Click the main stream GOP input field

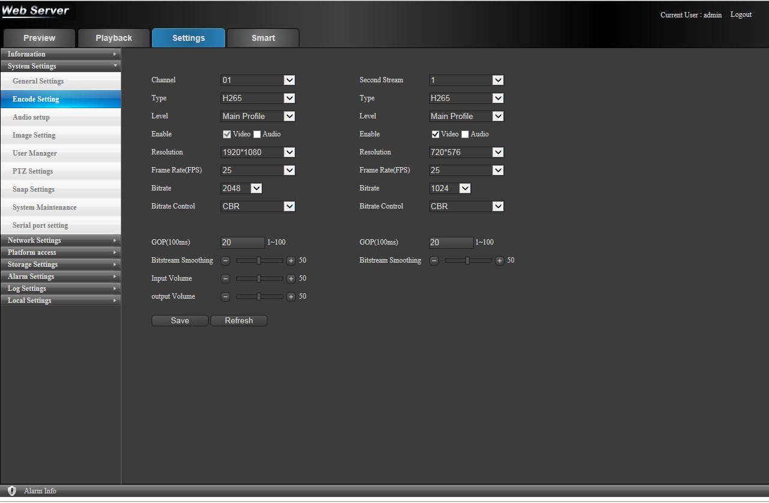pos(242,243)
